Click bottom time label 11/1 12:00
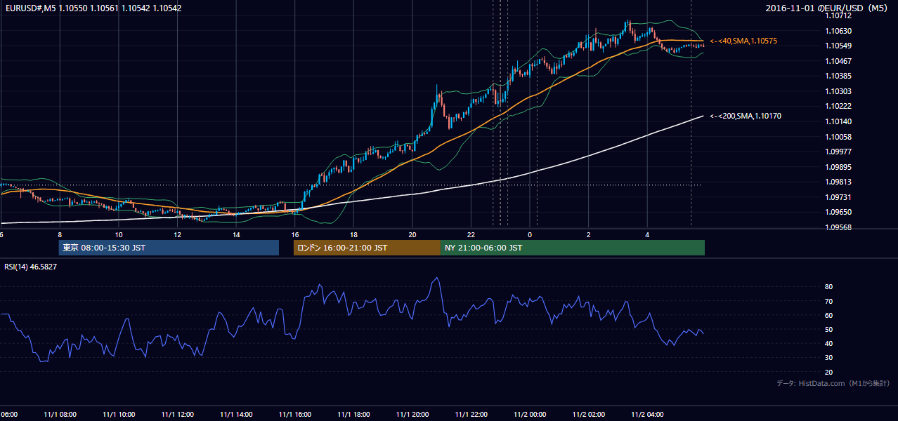This screenshot has width=898, height=421. click(177, 415)
